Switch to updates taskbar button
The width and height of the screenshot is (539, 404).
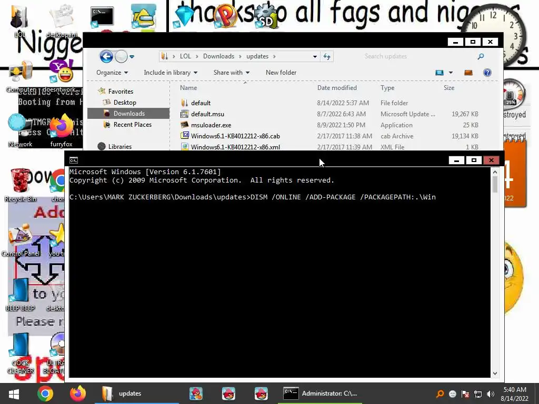(136, 393)
